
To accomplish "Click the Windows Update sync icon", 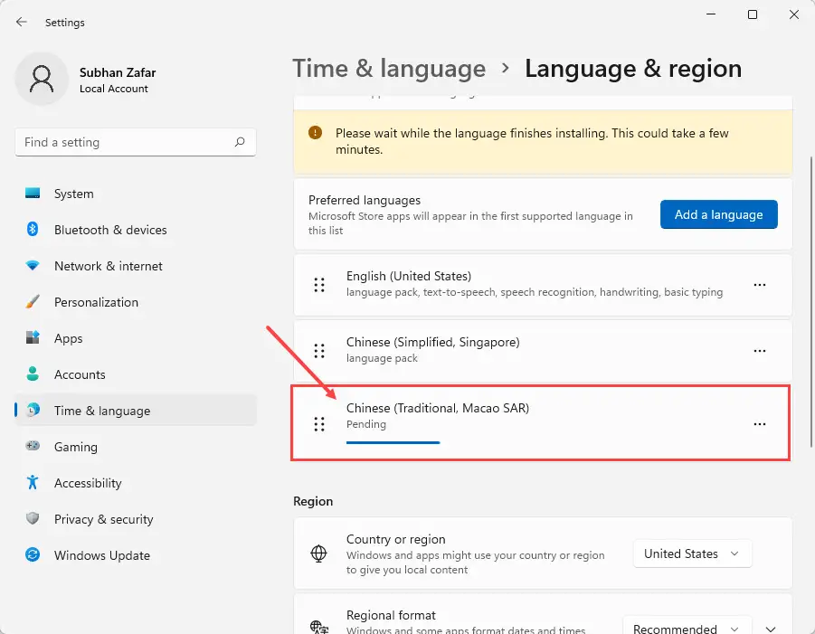I will (x=33, y=554).
